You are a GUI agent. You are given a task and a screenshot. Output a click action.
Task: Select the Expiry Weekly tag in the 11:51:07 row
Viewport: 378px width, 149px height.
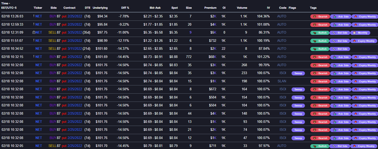[x=364, y=41]
